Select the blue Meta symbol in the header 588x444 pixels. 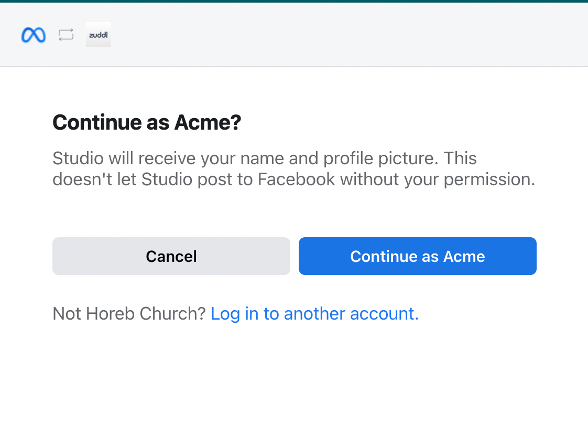click(x=33, y=35)
